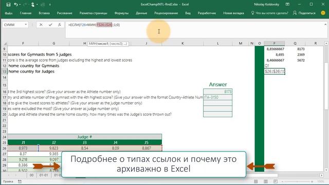Click the 'Что вы хотите сделать?' search box
The height and width of the screenshot is (185, 329).
click(x=270, y=13)
